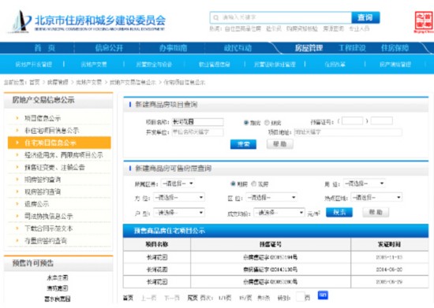Open the 所属区县 dropdown

178,184
